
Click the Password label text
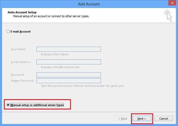[x=17, y=75]
